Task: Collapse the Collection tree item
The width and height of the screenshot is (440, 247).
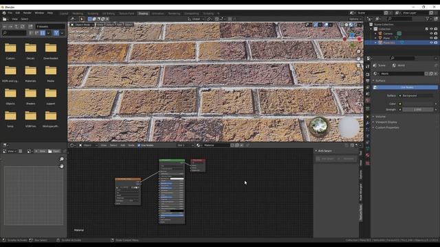Action: click(x=371, y=29)
